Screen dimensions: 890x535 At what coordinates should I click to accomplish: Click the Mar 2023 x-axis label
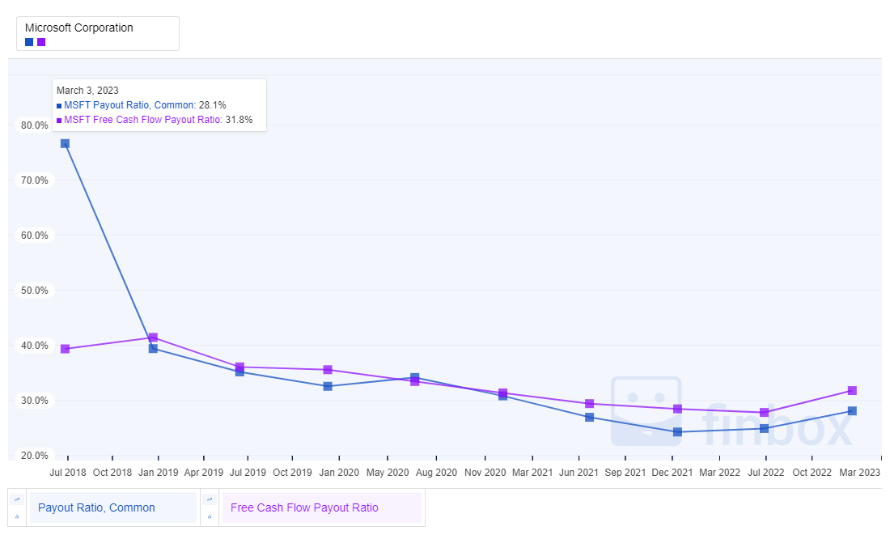[860, 473]
